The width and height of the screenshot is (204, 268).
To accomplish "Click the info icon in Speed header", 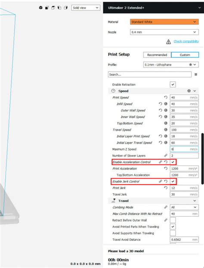I will pos(189,91).
